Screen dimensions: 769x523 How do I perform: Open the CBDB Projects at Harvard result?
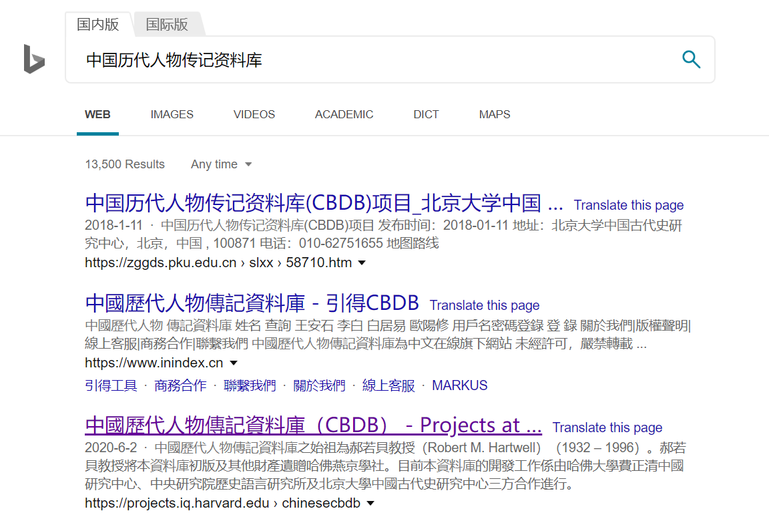point(313,425)
